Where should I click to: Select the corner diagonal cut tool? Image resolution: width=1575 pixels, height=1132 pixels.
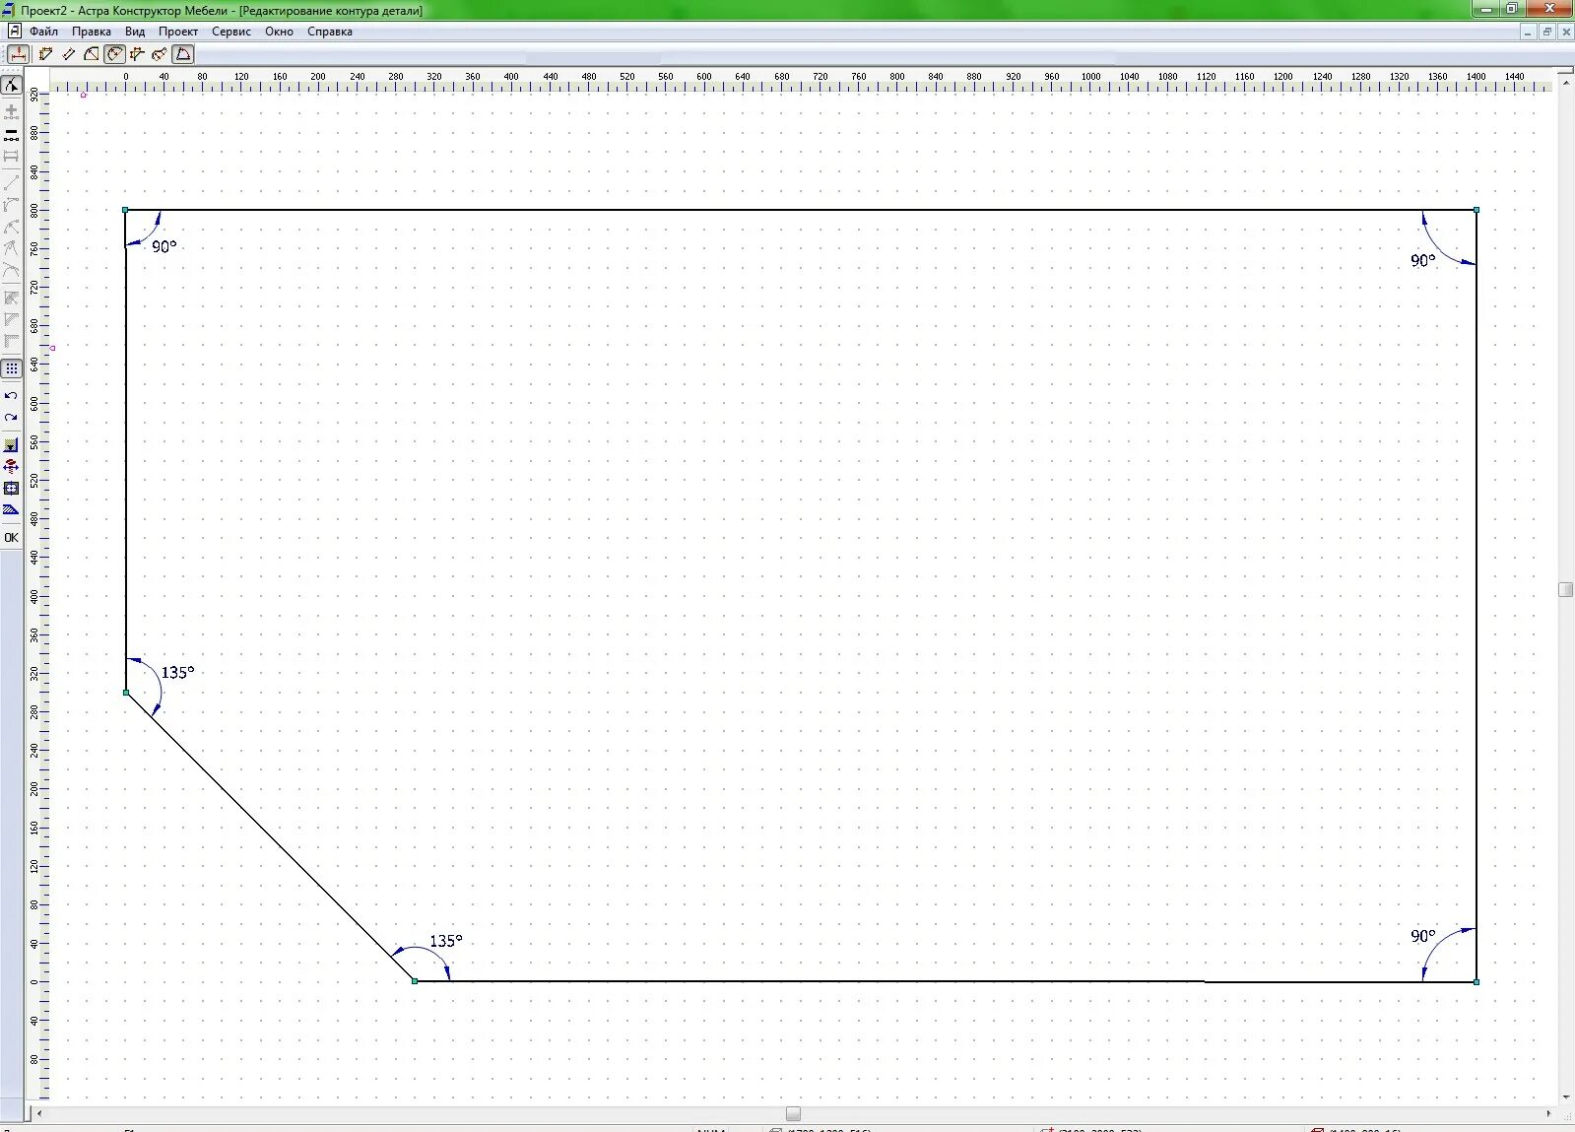92,54
